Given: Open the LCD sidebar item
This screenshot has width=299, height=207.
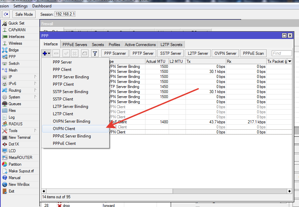Looking at the screenshot, I should tap(12, 151).
